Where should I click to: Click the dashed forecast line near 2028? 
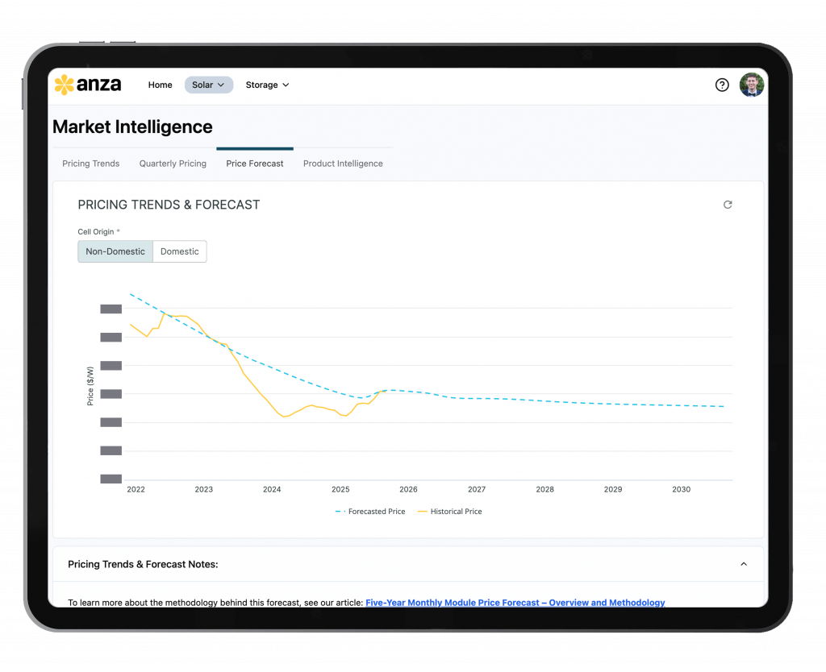click(x=545, y=400)
